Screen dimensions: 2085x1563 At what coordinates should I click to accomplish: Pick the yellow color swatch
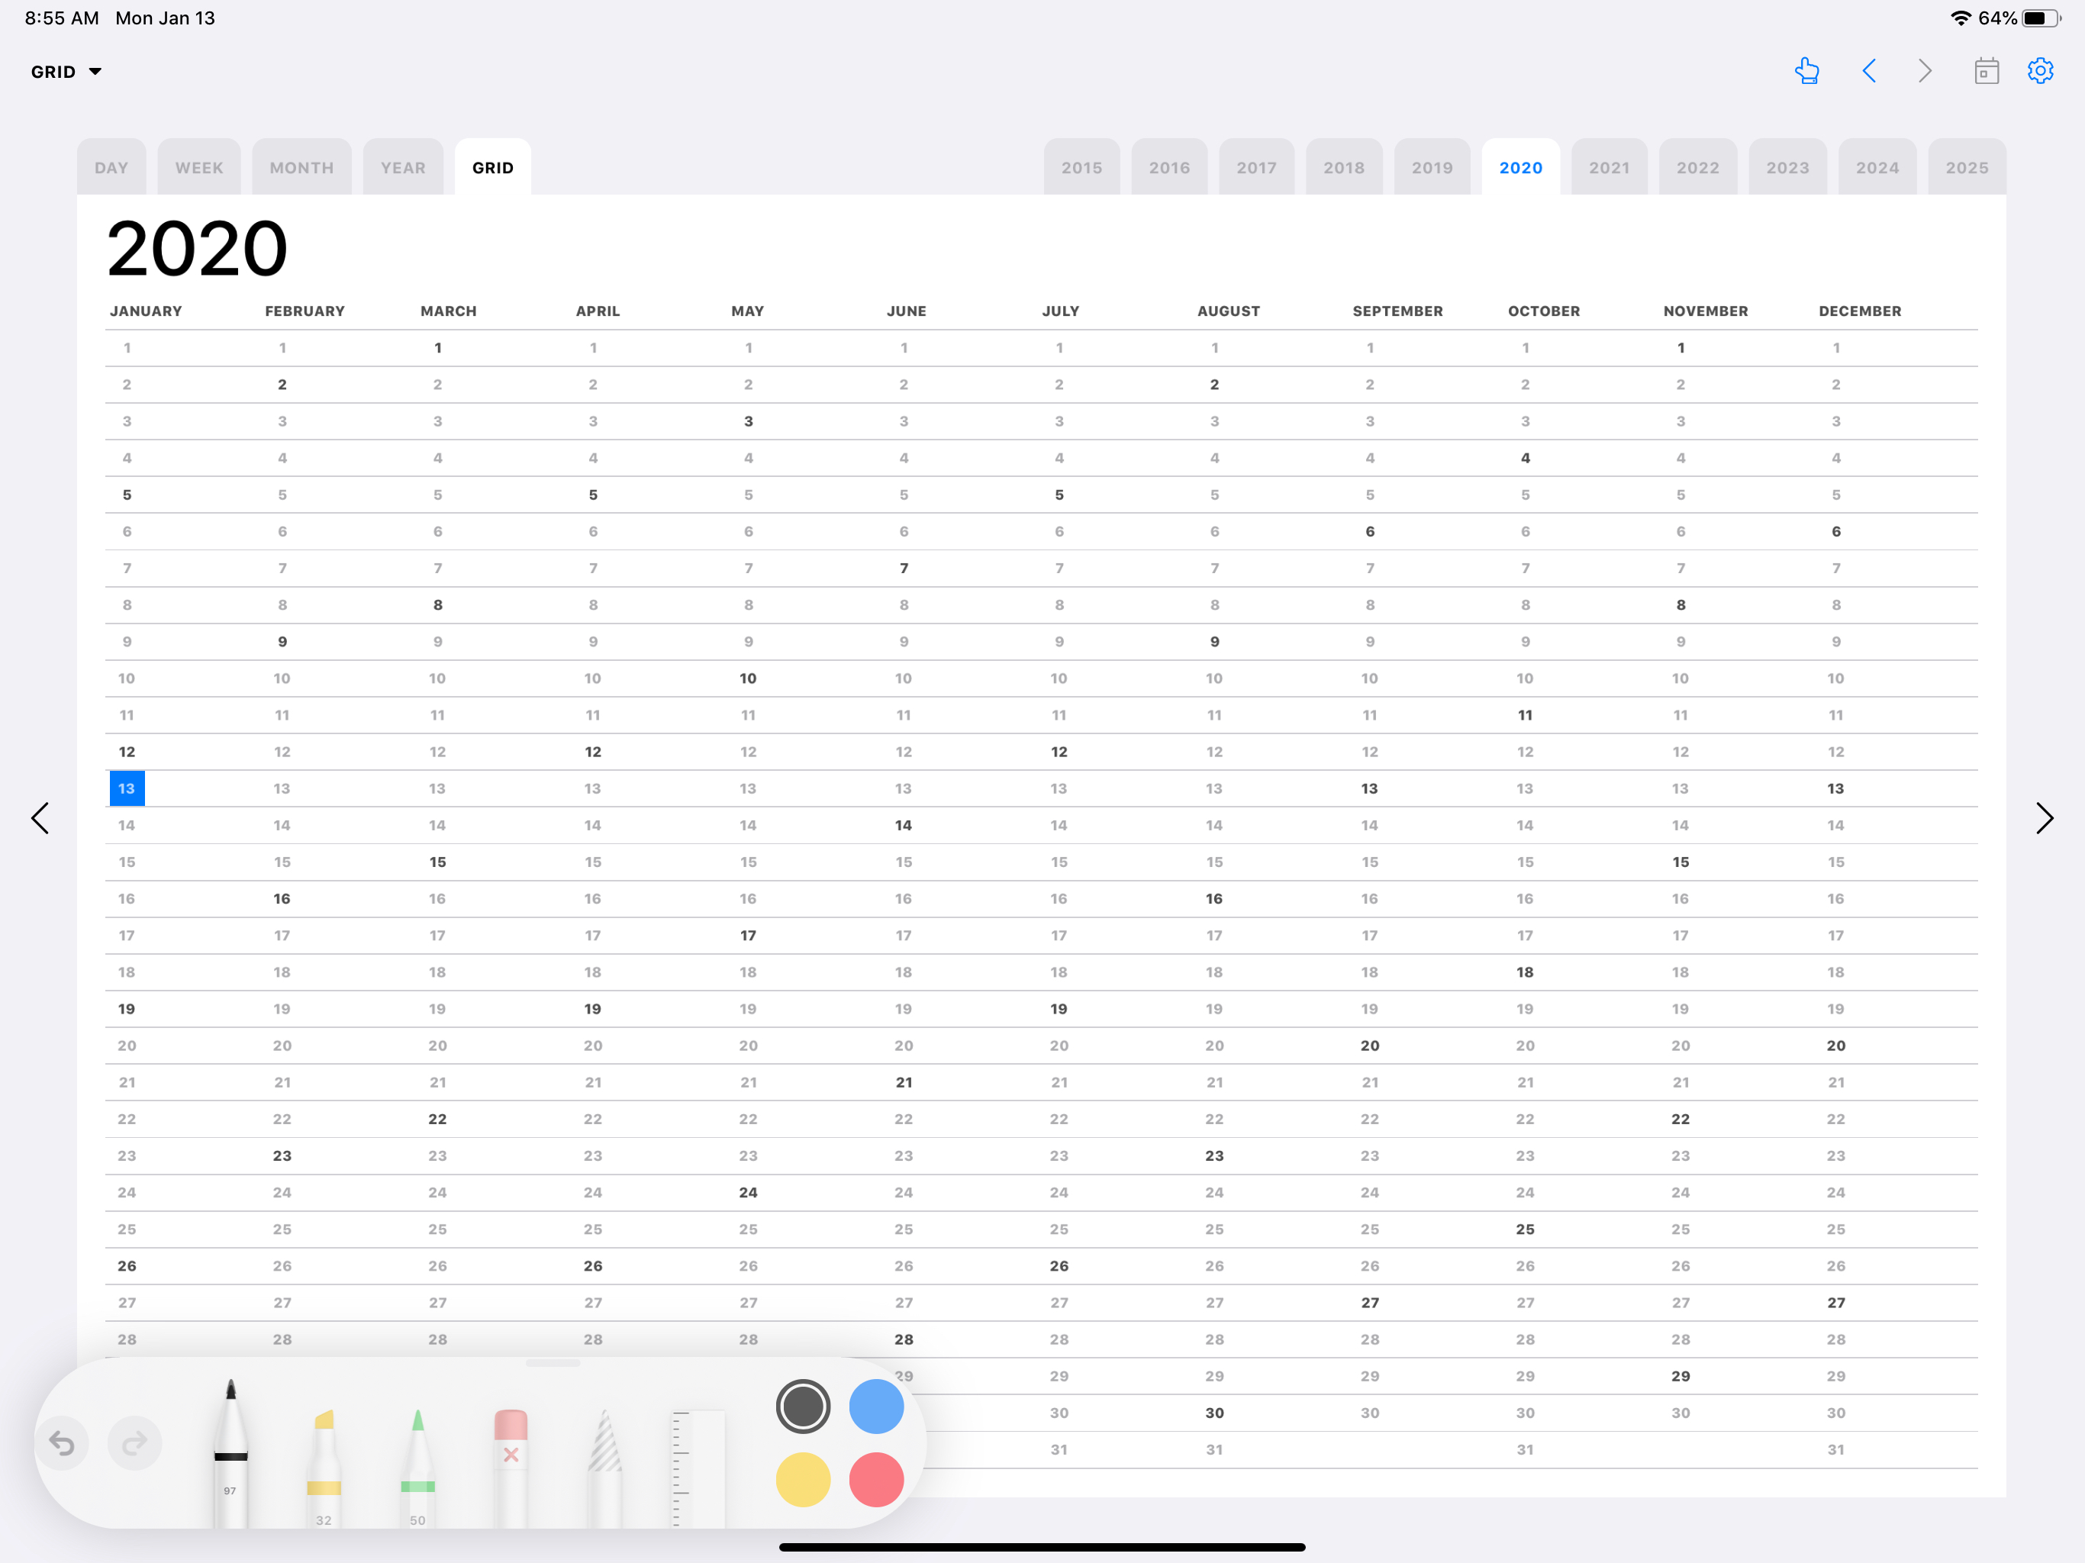click(x=803, y=1479)
